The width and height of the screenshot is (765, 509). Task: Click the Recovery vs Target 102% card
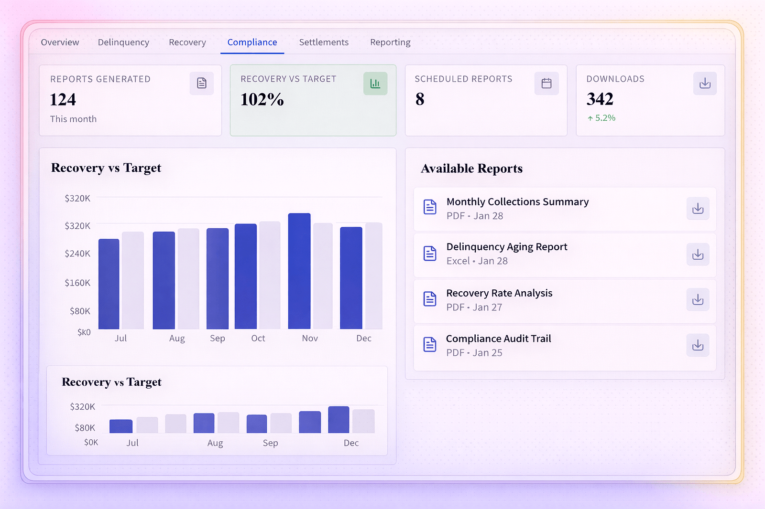click(313, 100)
